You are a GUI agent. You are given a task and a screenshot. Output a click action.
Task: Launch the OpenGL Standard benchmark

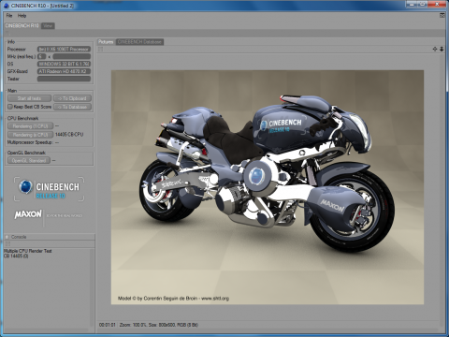click(x=29, y=160)
